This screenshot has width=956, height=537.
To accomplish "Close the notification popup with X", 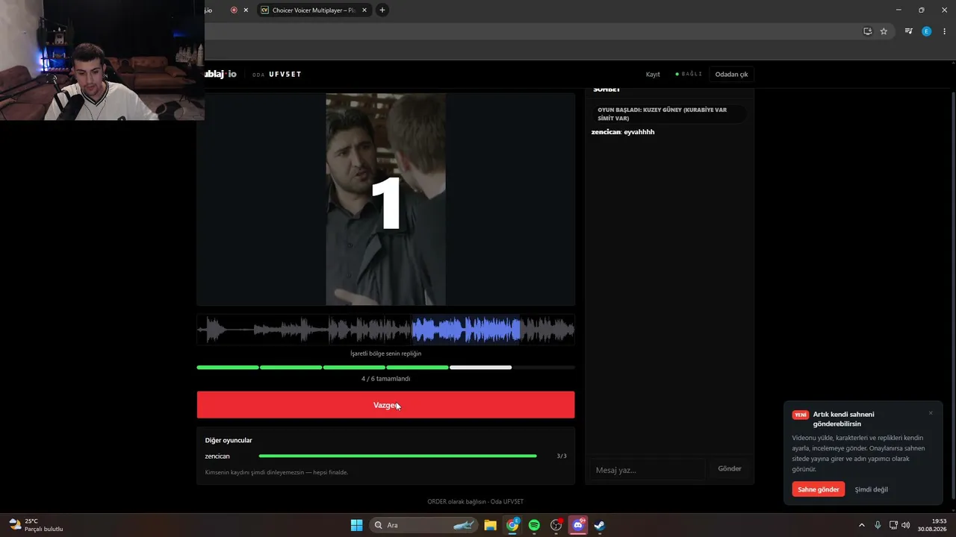I will point(931,413).
